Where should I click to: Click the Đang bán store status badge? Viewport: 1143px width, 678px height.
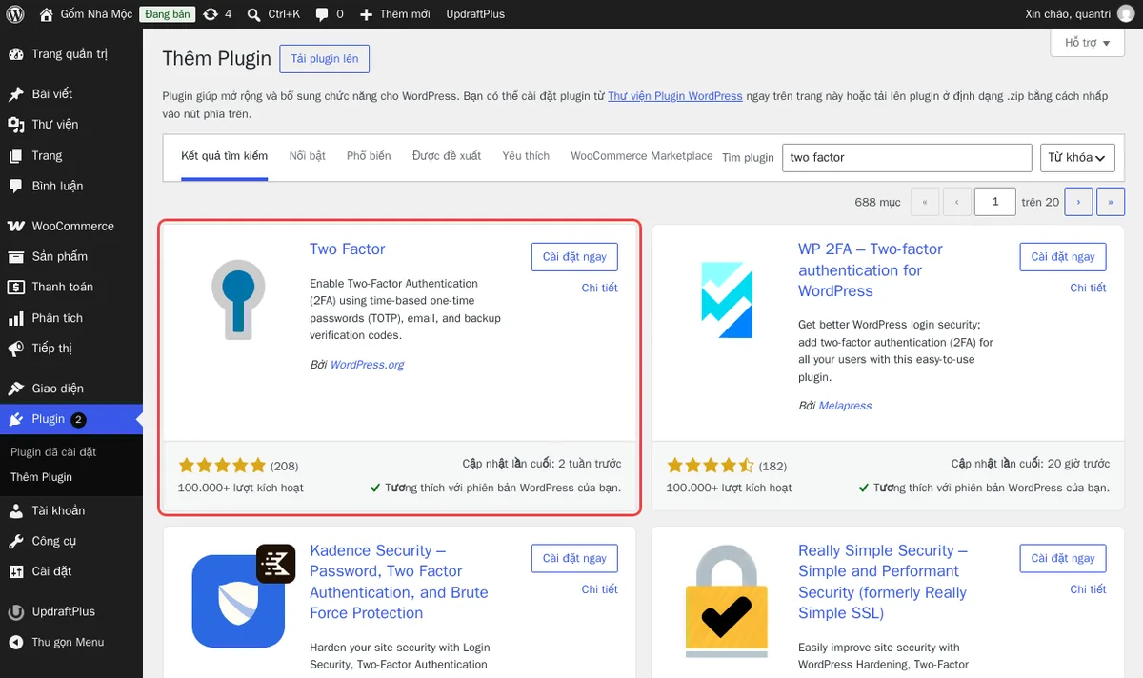point(168,14)
